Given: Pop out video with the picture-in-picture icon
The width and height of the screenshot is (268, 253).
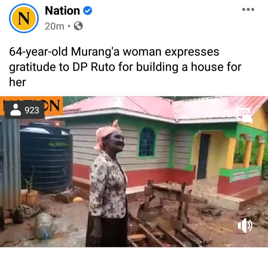Looking at the screenshot, I should [244, 115].
